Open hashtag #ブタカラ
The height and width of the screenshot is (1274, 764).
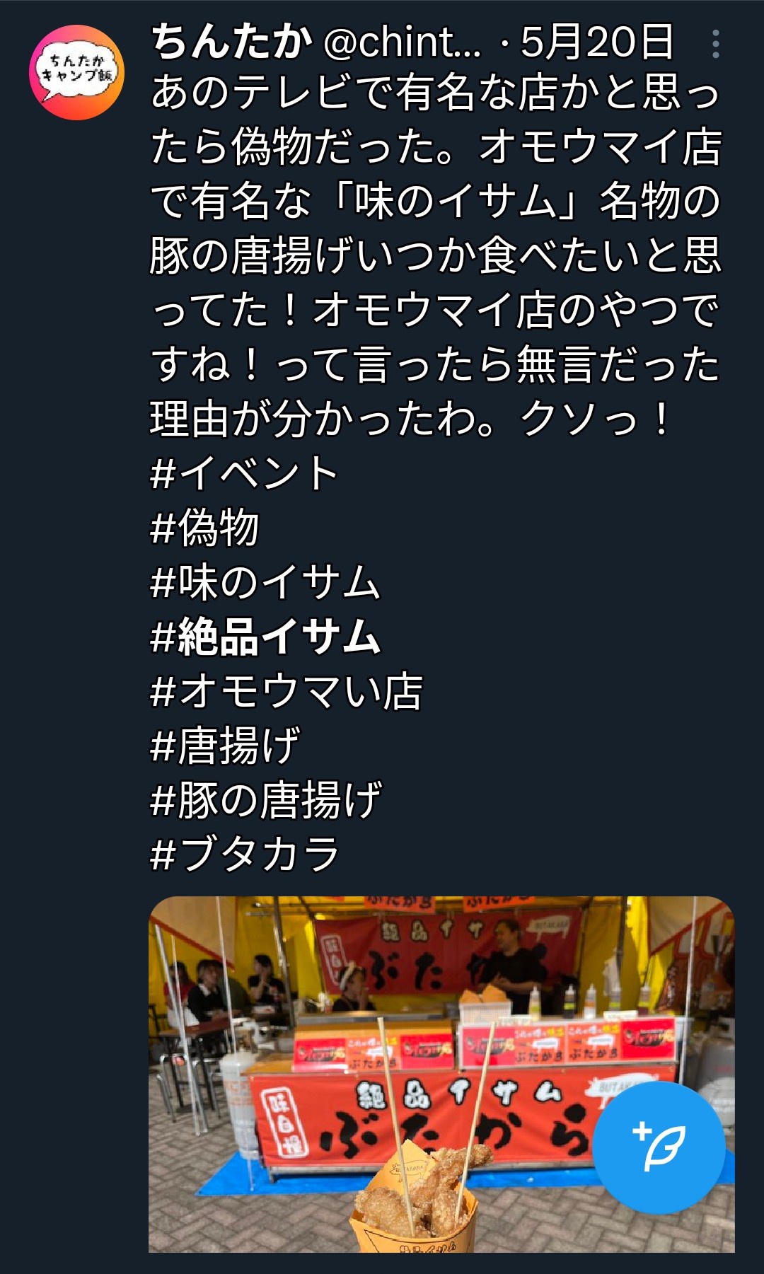[x=245, y=855]
